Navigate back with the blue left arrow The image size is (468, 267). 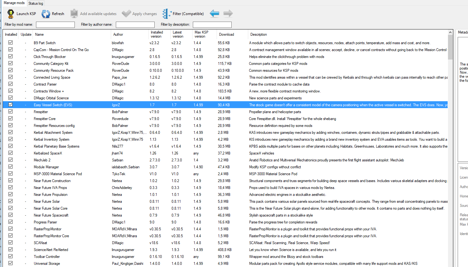point(214,13)
